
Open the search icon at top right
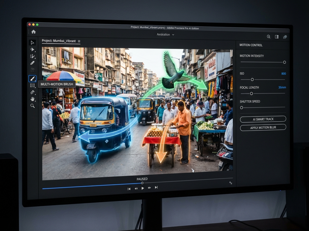point(269,37)
